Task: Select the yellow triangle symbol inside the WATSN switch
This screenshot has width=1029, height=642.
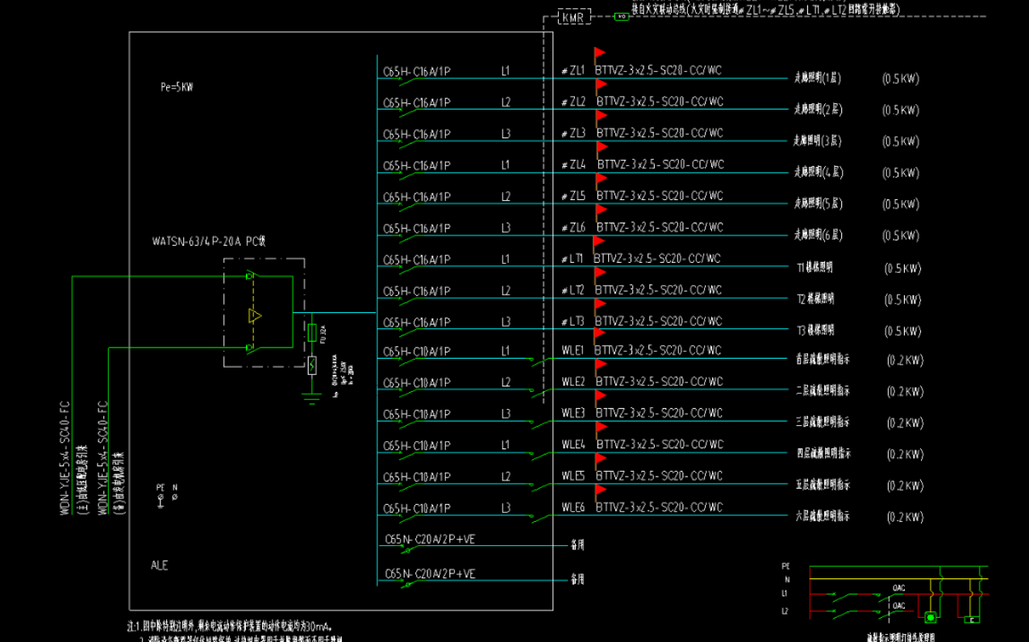Action: [x=255, y=315]
